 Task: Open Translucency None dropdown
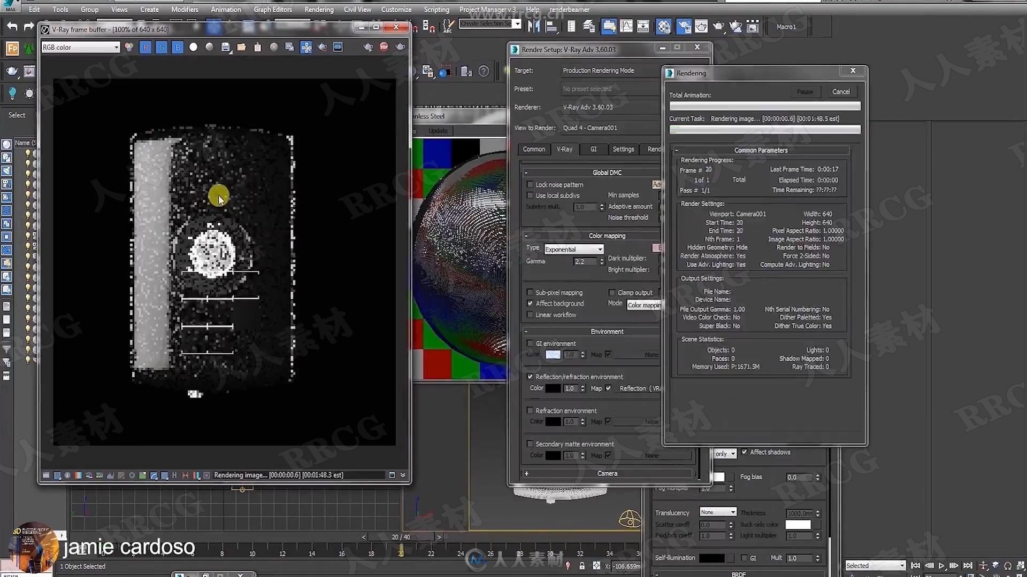(718, 512)
